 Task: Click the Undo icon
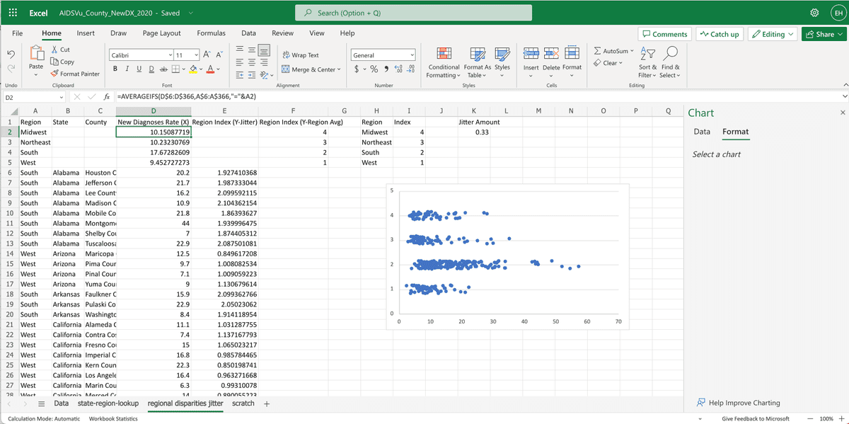(x=10, y=53)
